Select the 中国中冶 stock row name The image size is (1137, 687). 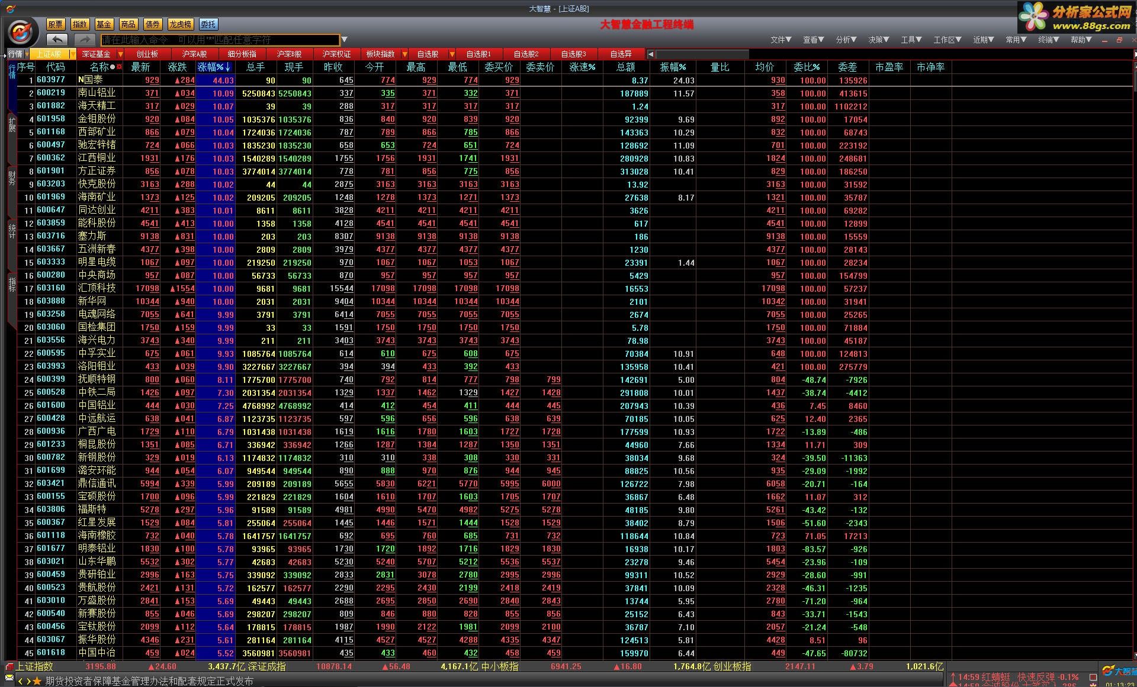(x=97, y=653)
